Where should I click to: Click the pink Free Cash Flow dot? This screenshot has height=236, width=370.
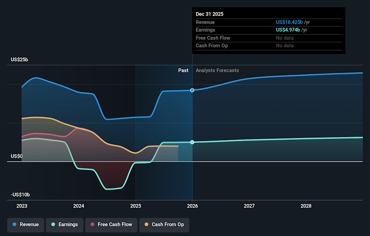tap(92, 224)
